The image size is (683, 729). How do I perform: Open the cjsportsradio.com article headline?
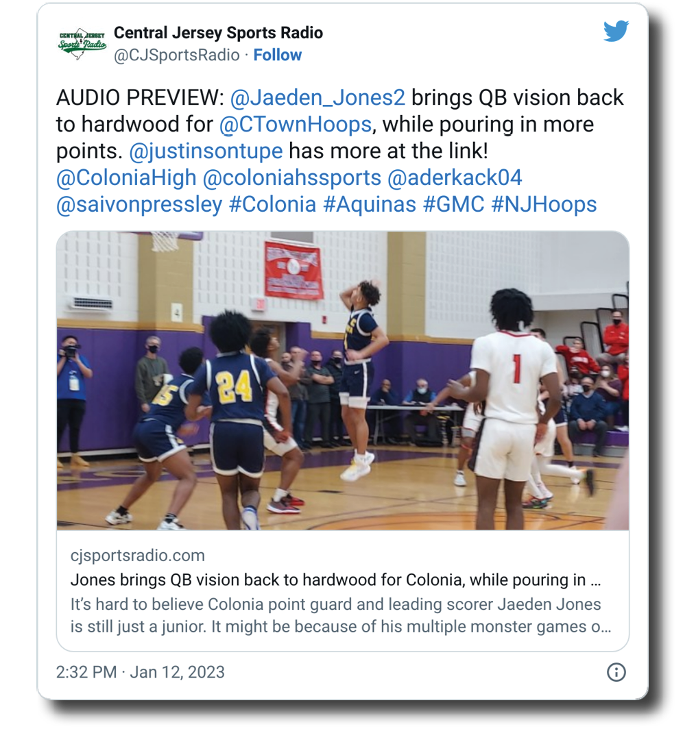[335, 580]
